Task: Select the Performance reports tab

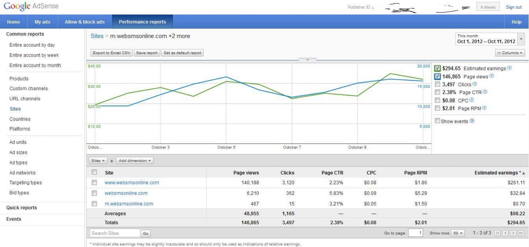Action: [x=142, y=22]
